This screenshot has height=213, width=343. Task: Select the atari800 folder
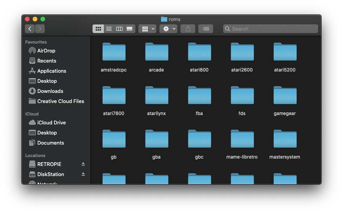[199, 52]
